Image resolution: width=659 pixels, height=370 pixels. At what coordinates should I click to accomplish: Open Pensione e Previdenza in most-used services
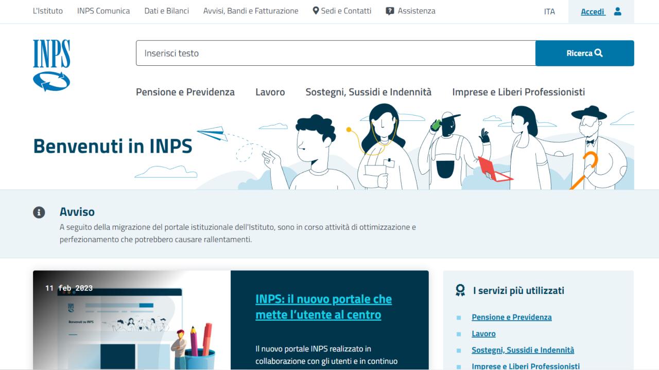click(x=512, y=317)
